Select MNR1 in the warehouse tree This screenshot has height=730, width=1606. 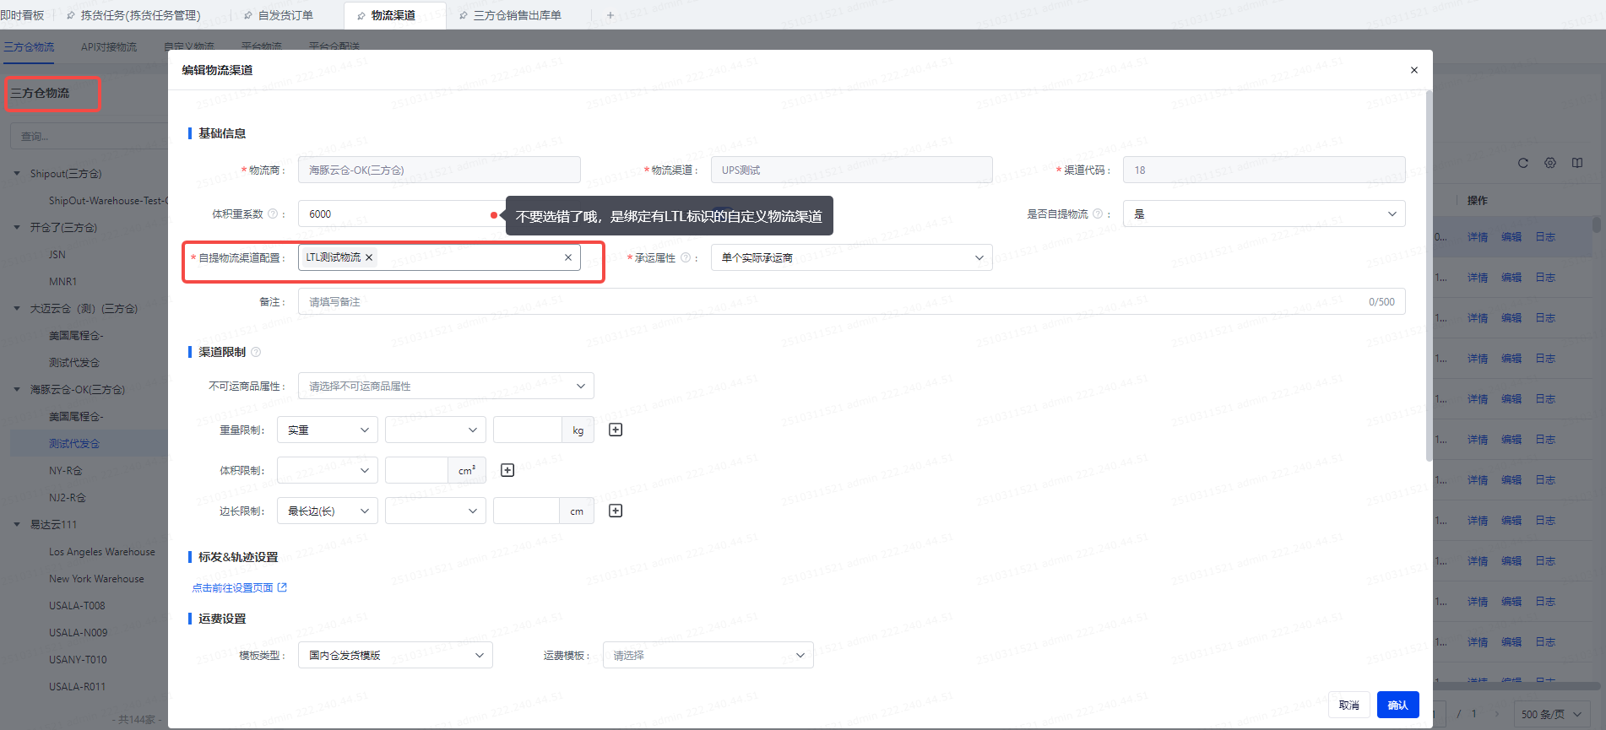pos(62,281)
